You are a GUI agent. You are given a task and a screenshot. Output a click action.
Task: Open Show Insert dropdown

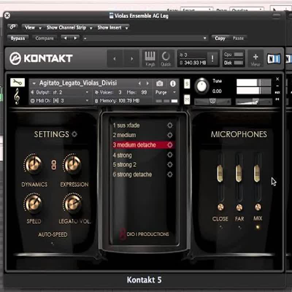point(113,28)
